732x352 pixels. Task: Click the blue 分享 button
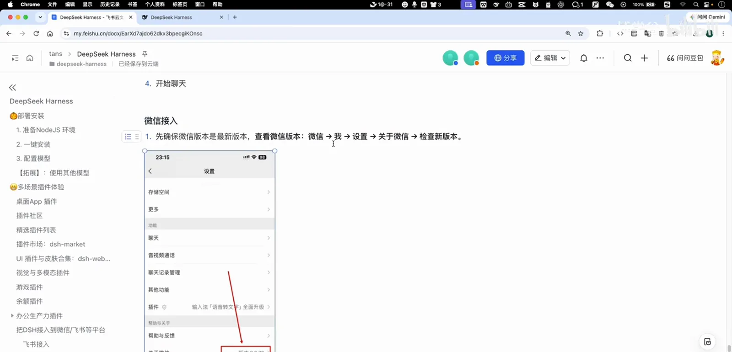click(505, 58)
